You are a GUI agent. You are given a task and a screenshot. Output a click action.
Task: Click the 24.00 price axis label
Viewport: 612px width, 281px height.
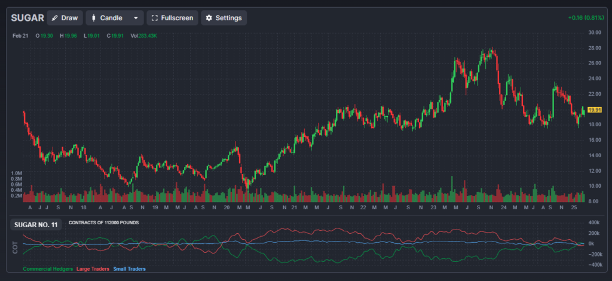(x=593, y=79)
